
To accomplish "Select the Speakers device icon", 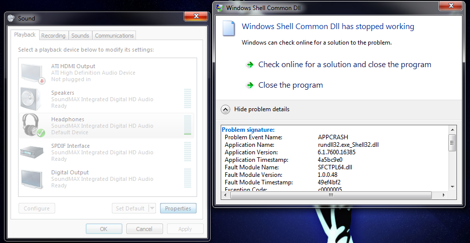I will click(31, 99).
